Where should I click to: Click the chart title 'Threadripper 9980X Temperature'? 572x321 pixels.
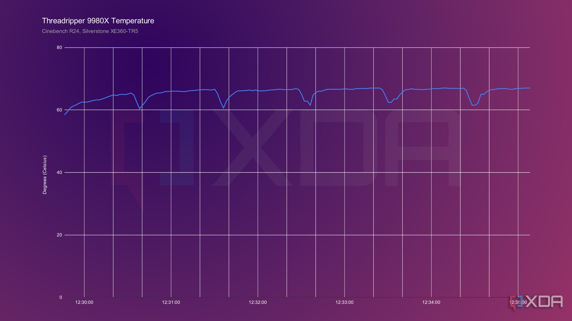(98, 21)
